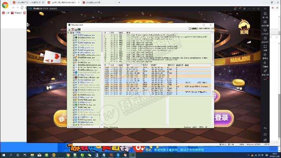
Task: Toggle the checkbox at top right of SRSniffer
Action: coord(190,29)
